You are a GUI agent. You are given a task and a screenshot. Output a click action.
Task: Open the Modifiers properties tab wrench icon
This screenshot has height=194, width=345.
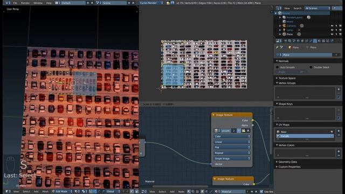click(310, 41)
